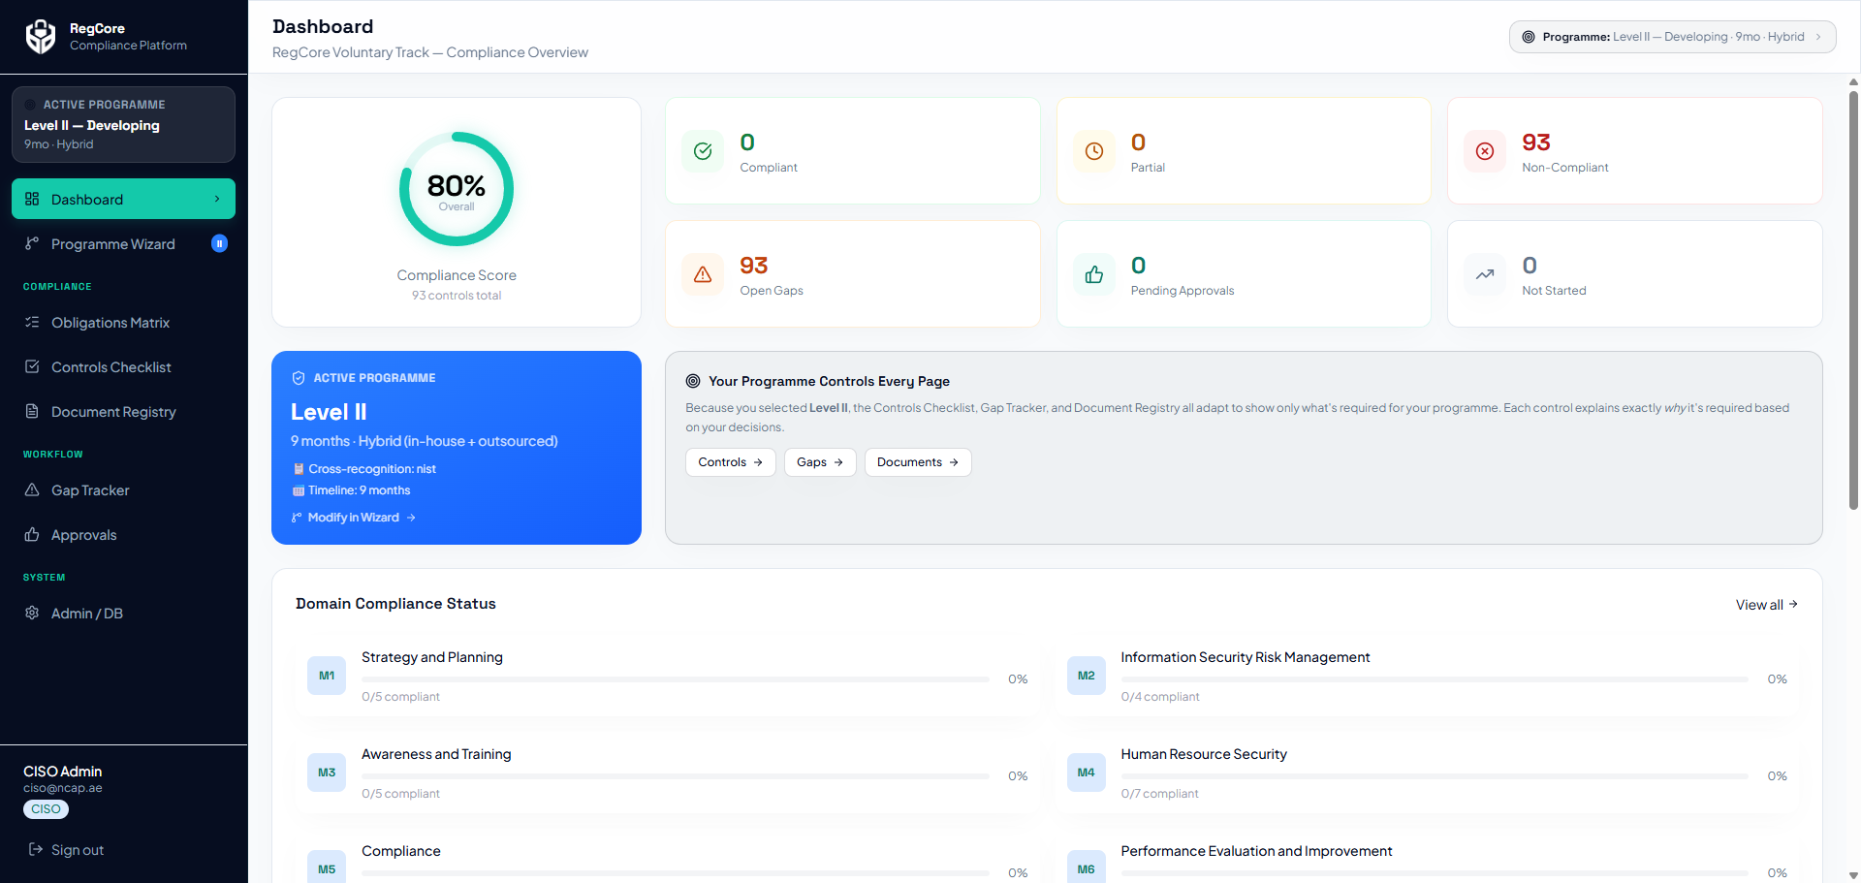Click the Cross-recognition clipboard icon

point(299,469)
